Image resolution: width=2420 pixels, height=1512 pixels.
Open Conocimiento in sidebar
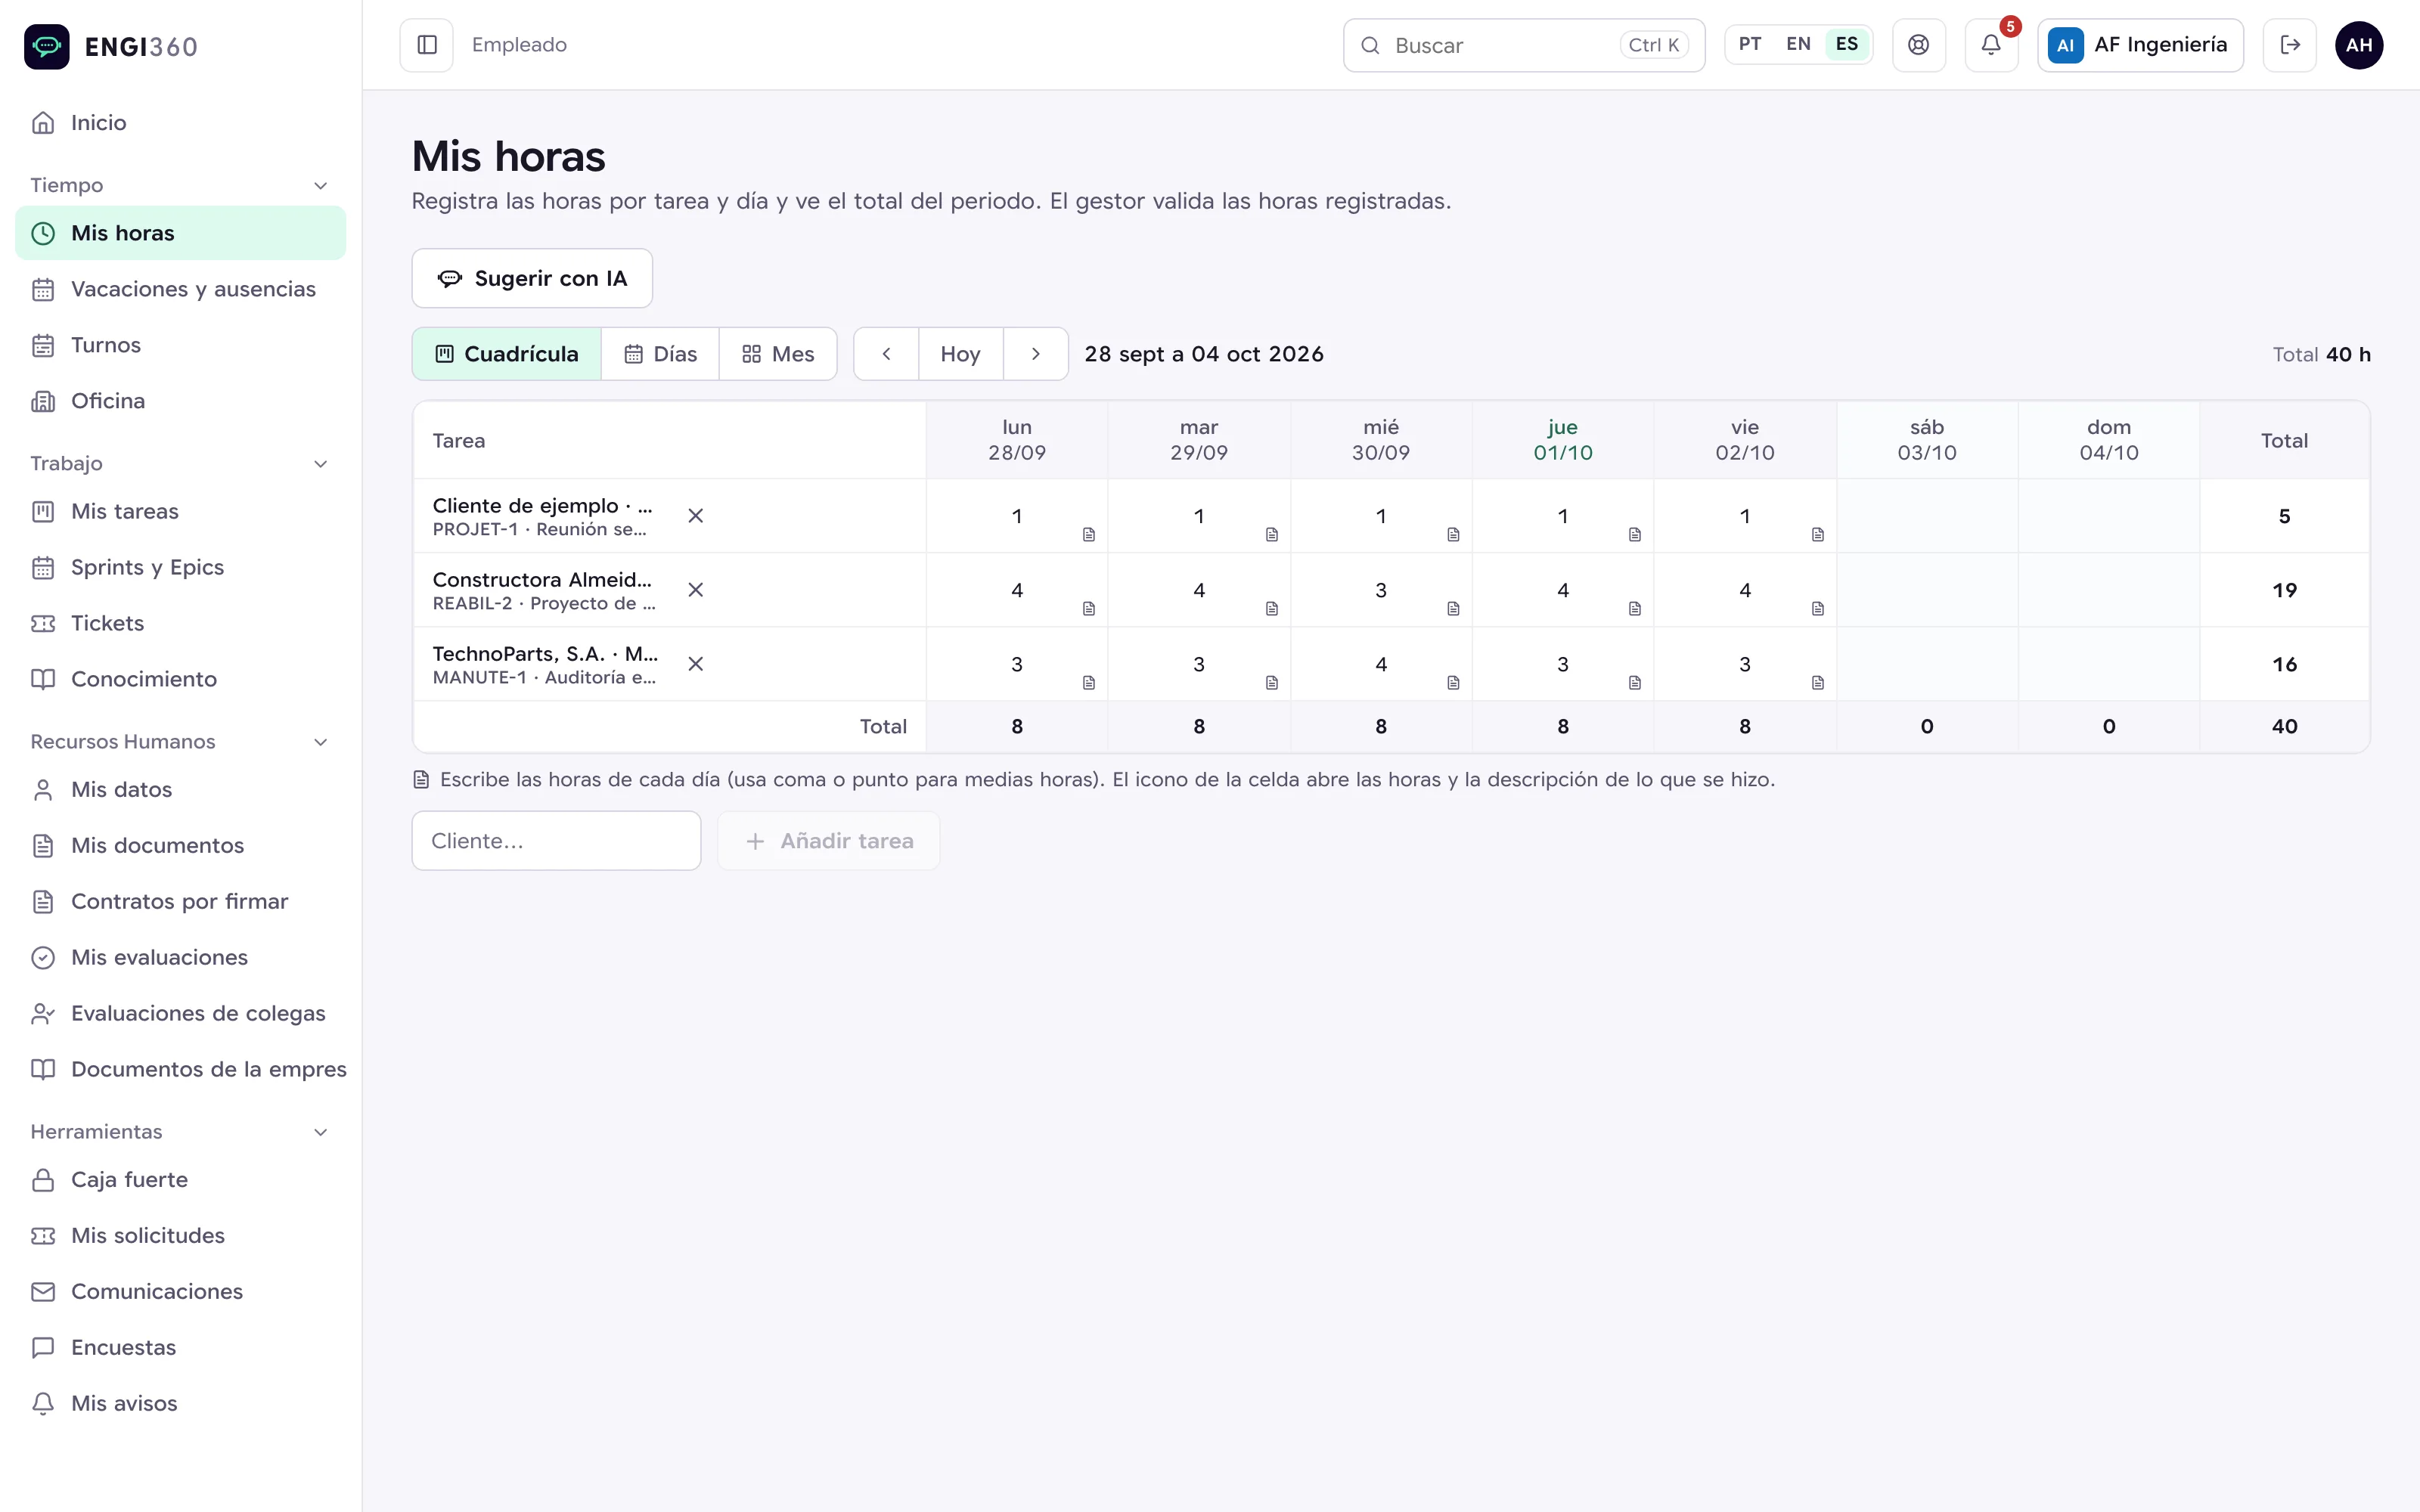click(181, 679)
